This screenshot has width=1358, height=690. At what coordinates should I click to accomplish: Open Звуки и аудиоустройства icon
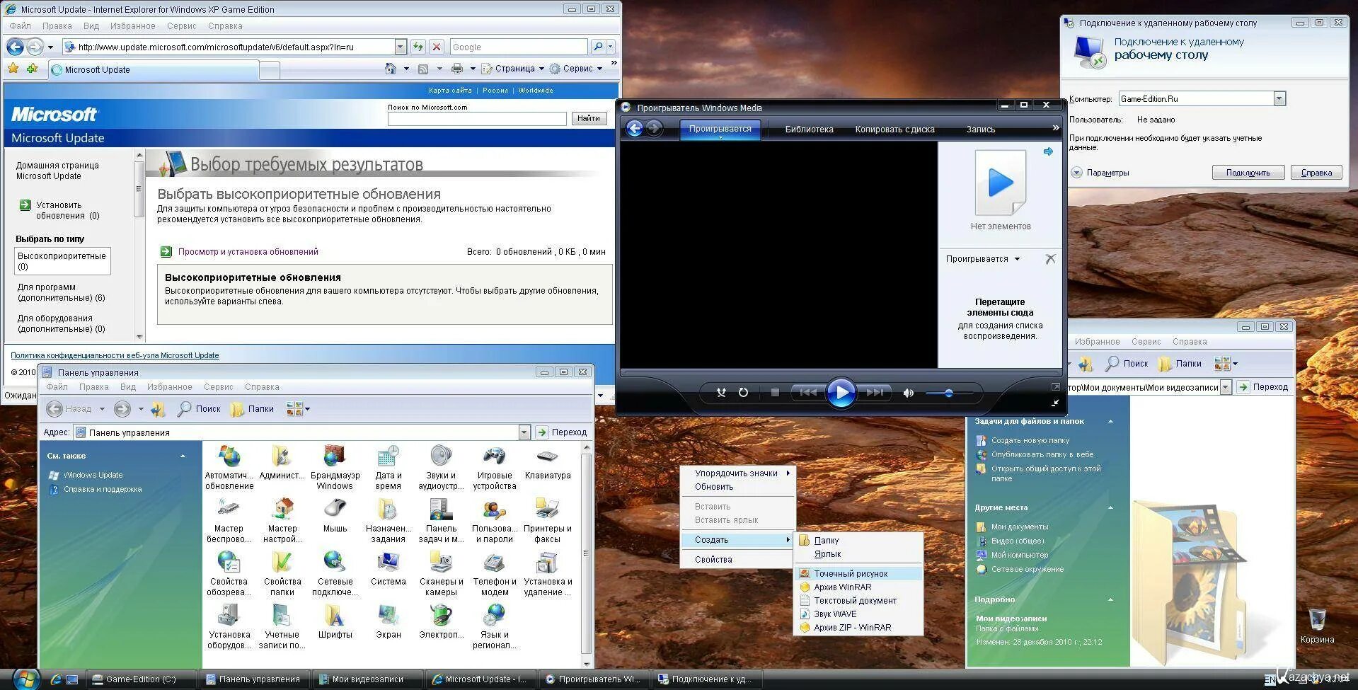pyautogui.click(x=441, y=467)
